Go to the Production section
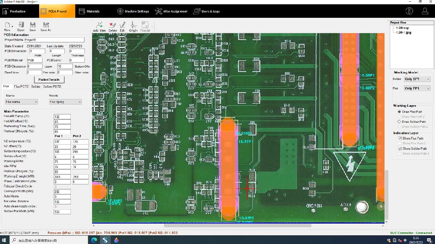This screenshot has height=244, width=435. [x=14, y=11]
